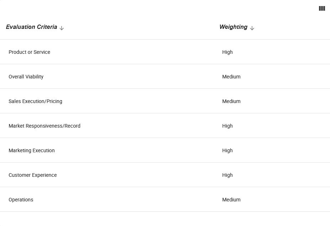Click High weighting for Marketing Execution
This screenshot has width=330, height=226.
[x=227, y=150]
